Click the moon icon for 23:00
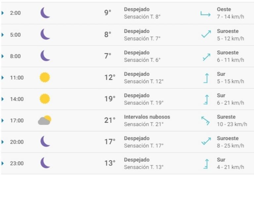The width and height of the screenshot is (254, 204). [x=45, y=163]
